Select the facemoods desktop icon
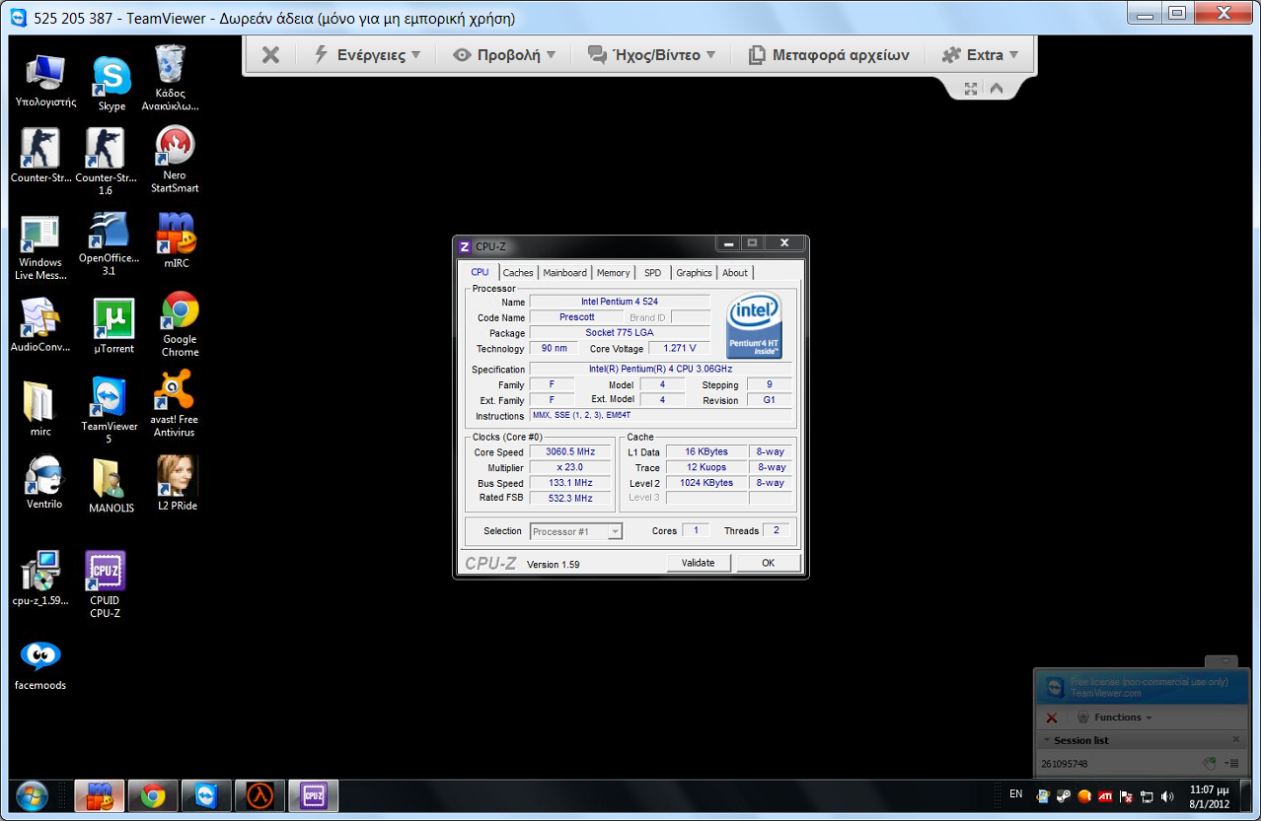This screenshot has height=821, width=1261. pos(40,664)
